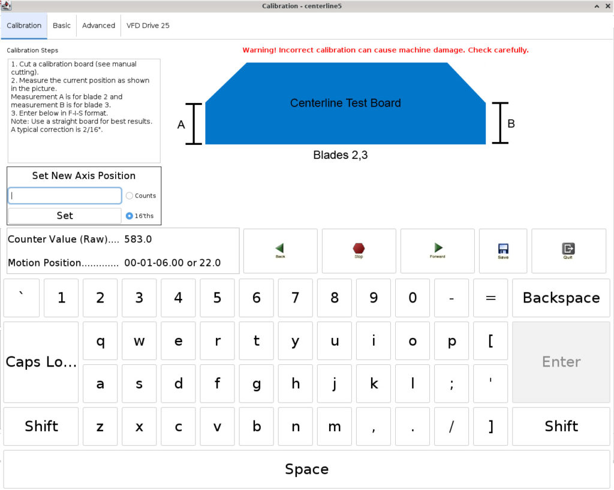Viewport: 614px width, 490px height.
Task: Click the Quit exit icon
Action: (x=568, y=250)
